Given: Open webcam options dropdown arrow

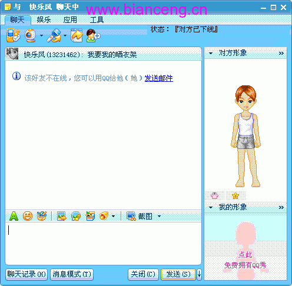Looking at the screenshot, I should pyautogui.click(x=41, y=36).
